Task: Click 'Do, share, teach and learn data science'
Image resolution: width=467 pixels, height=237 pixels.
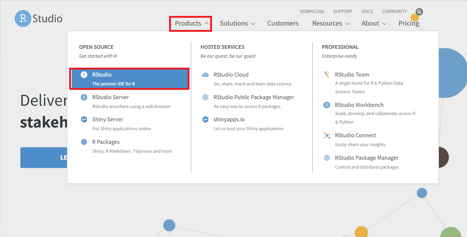Action: coord(253,84)
